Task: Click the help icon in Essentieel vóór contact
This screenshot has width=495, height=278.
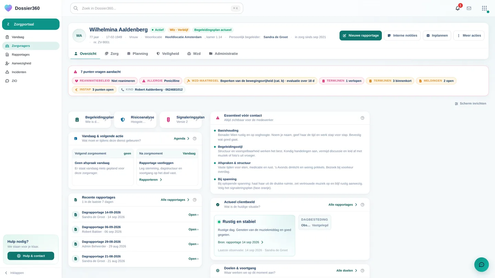Action: tap(362, 118)
